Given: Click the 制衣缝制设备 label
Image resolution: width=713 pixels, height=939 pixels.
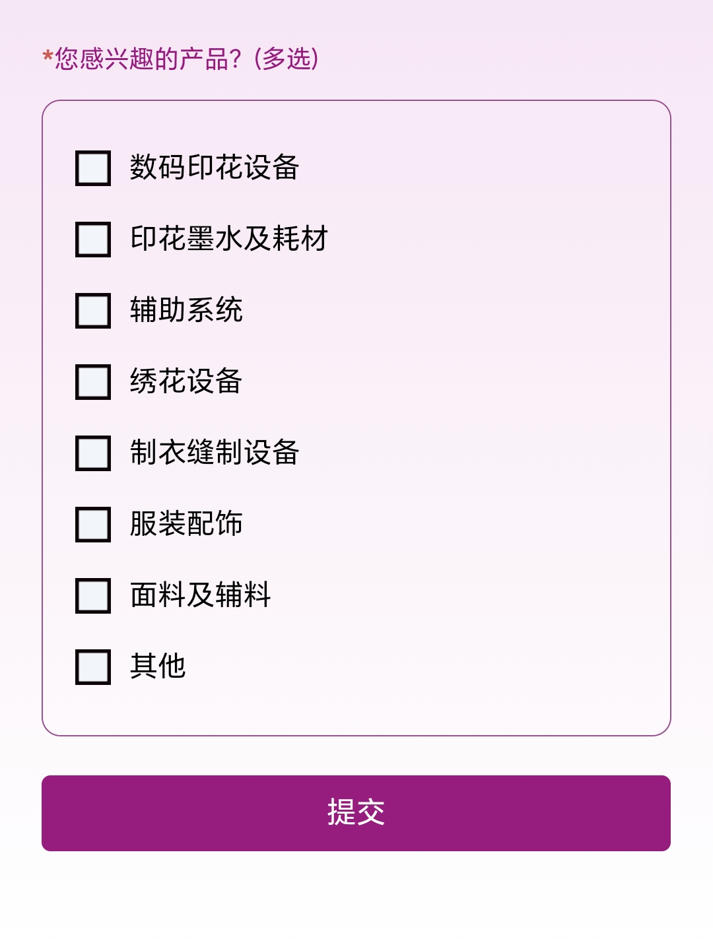Looking at the screenshot, I should (x=215, y=452).
